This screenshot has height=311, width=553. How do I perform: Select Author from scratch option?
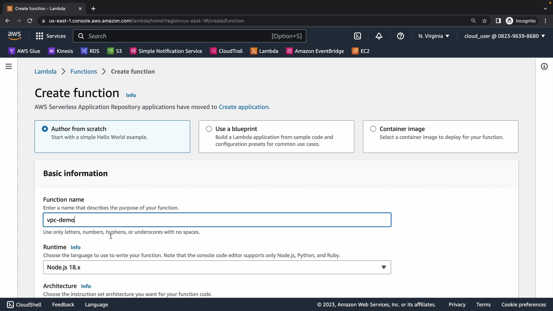45,129
